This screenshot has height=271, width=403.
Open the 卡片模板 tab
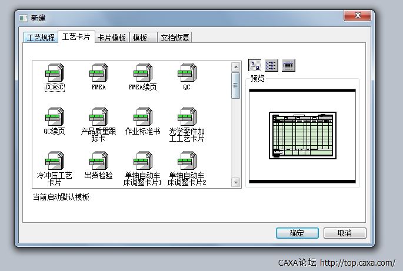tap(112, 38)
